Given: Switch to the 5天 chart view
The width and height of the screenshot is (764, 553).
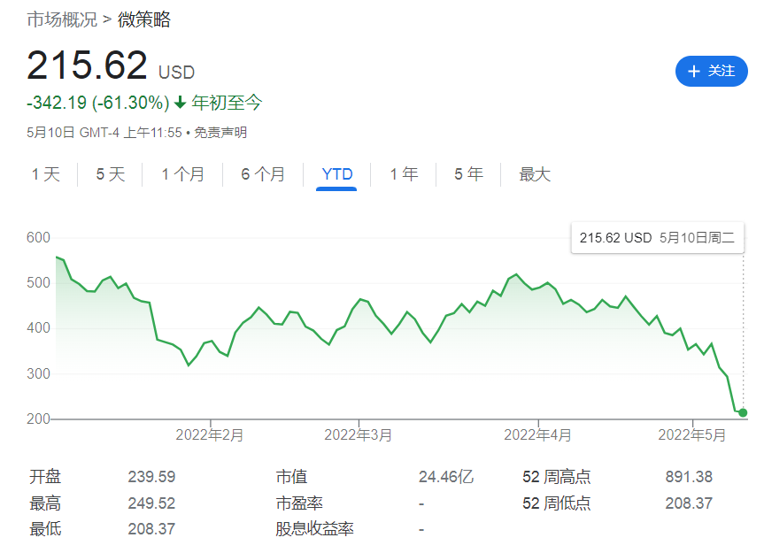Looking at the screenshot, I should 108,174.
